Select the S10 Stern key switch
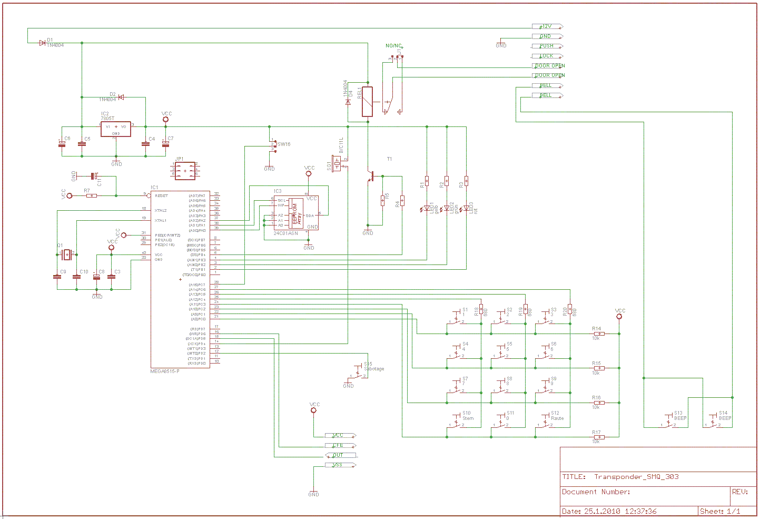This screenshot has height=519, width=760. pyautogui.click(x=456, y=422)
